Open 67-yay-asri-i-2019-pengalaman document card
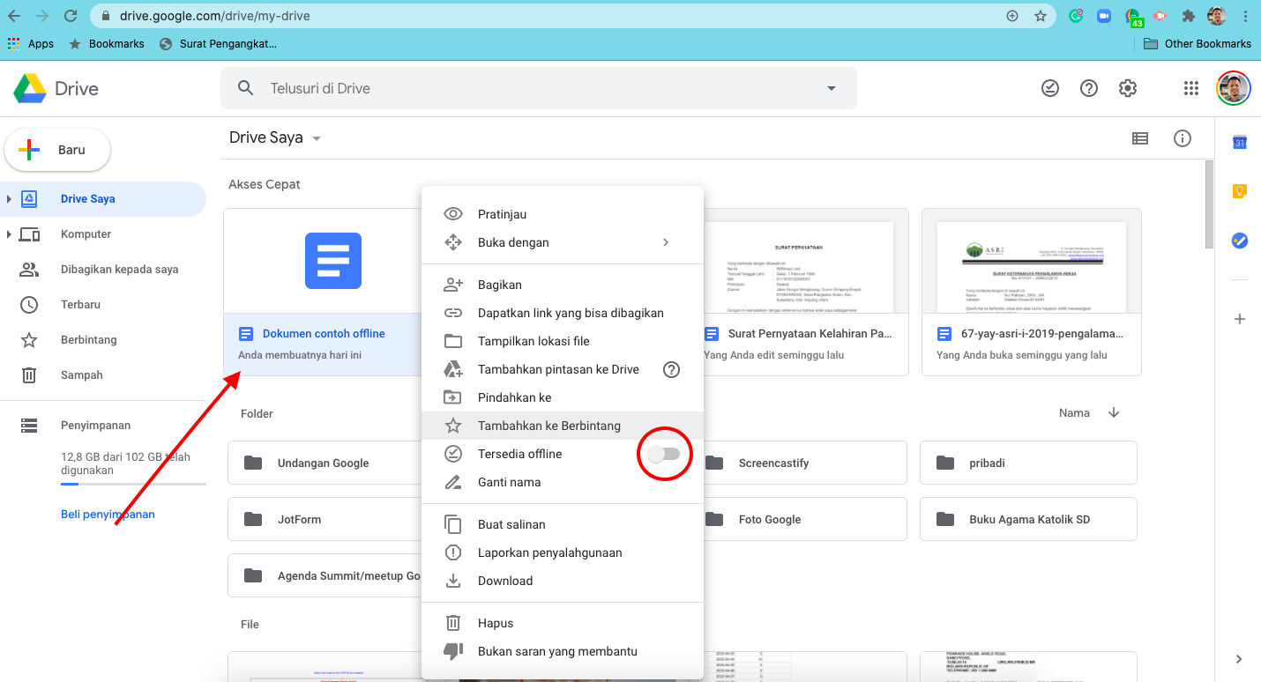Viewport: 1261px width, 682px height. (1032, 292)
